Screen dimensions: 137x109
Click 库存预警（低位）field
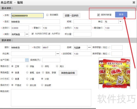tap(117, 47)
